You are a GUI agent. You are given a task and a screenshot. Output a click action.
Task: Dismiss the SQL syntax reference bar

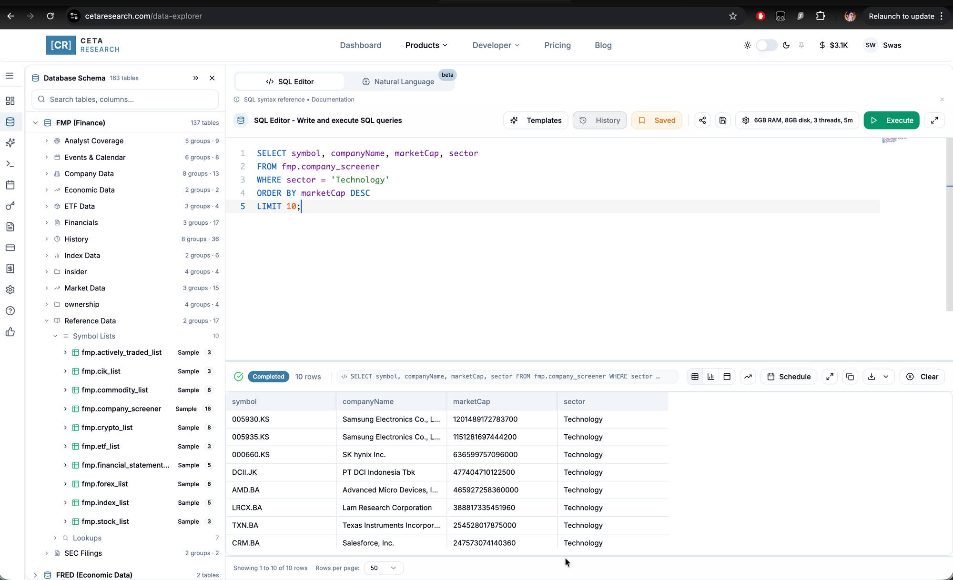click(942, 100)
